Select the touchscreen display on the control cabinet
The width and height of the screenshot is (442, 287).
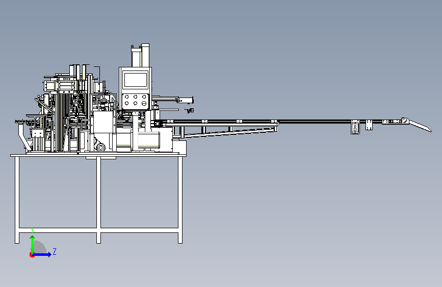tap(136, 80)
